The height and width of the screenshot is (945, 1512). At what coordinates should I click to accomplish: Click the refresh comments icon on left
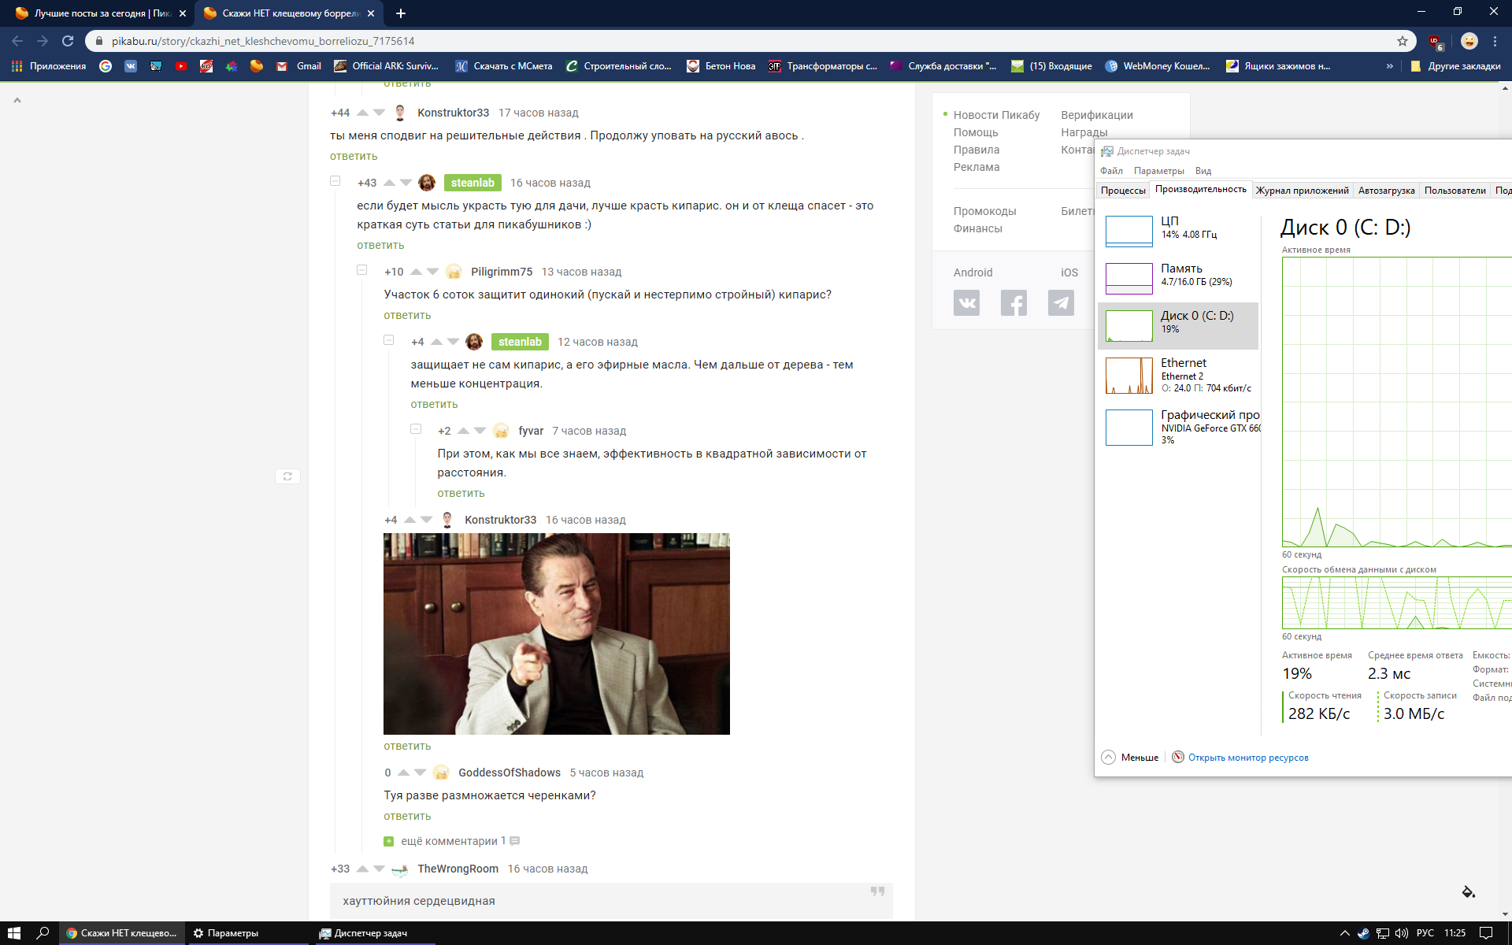287,476
